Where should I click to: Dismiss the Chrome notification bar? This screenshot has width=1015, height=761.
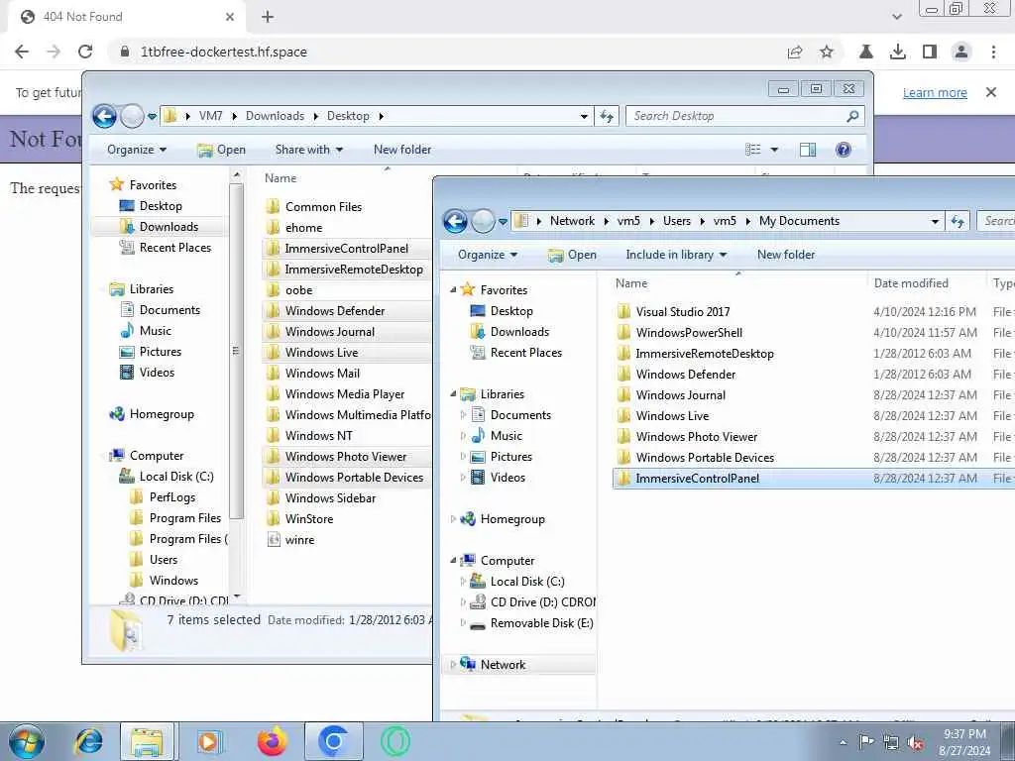pos(991,92)
